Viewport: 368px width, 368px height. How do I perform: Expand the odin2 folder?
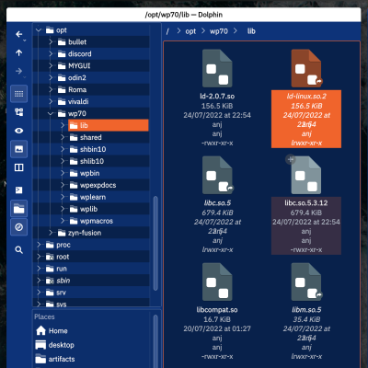[x=51, y=78]
